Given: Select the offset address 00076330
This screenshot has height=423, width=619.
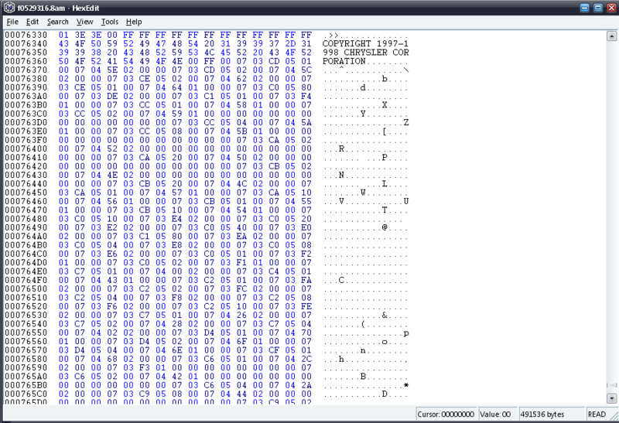Looking at the screenshot, I should [26, 36].
